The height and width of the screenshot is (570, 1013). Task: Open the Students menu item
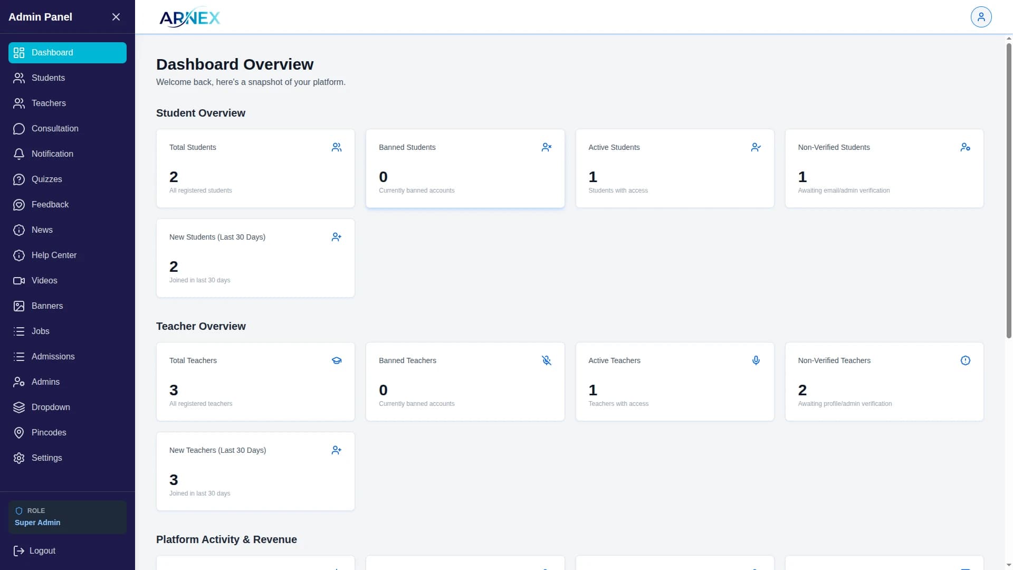pyautogui.click(x=48, y=78)
